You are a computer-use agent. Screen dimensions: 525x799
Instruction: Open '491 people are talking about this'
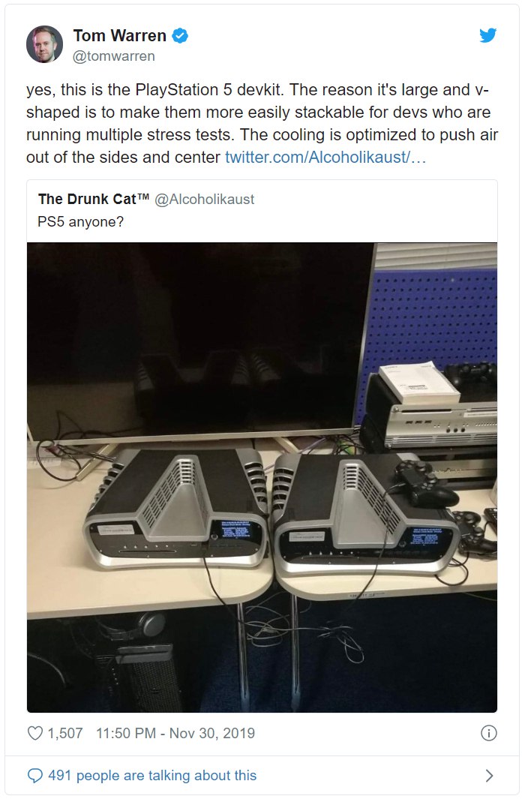[x=152, y=776]
